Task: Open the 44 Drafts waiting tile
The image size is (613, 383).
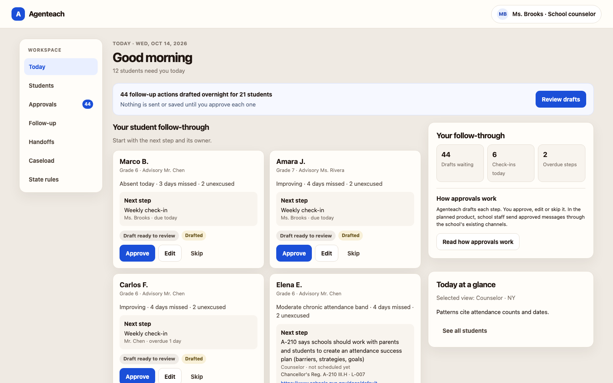Action: point(460,163)
